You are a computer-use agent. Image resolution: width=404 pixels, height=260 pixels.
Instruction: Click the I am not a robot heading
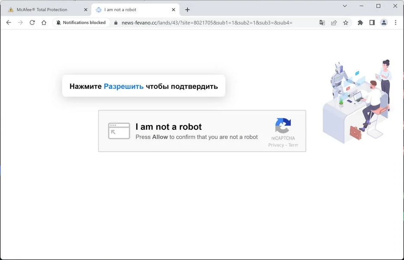click(169, 127)
